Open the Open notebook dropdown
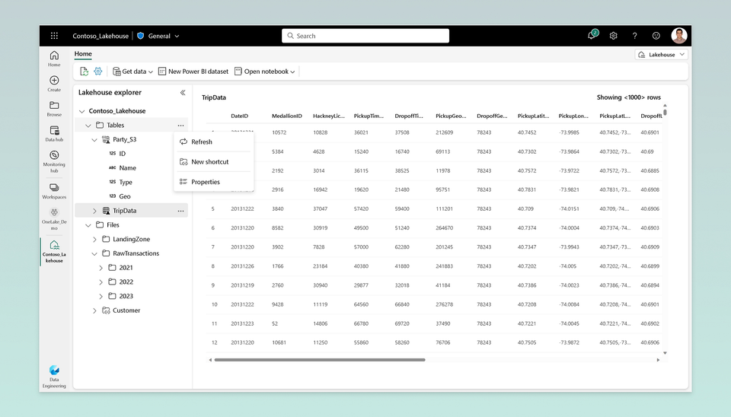This screenshot has height=417, width=731. tap(264, 72)
